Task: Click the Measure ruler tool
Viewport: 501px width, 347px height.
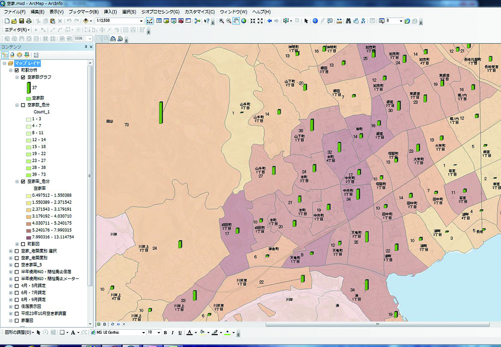Action: pyautogui.click(x=339, y=21)
